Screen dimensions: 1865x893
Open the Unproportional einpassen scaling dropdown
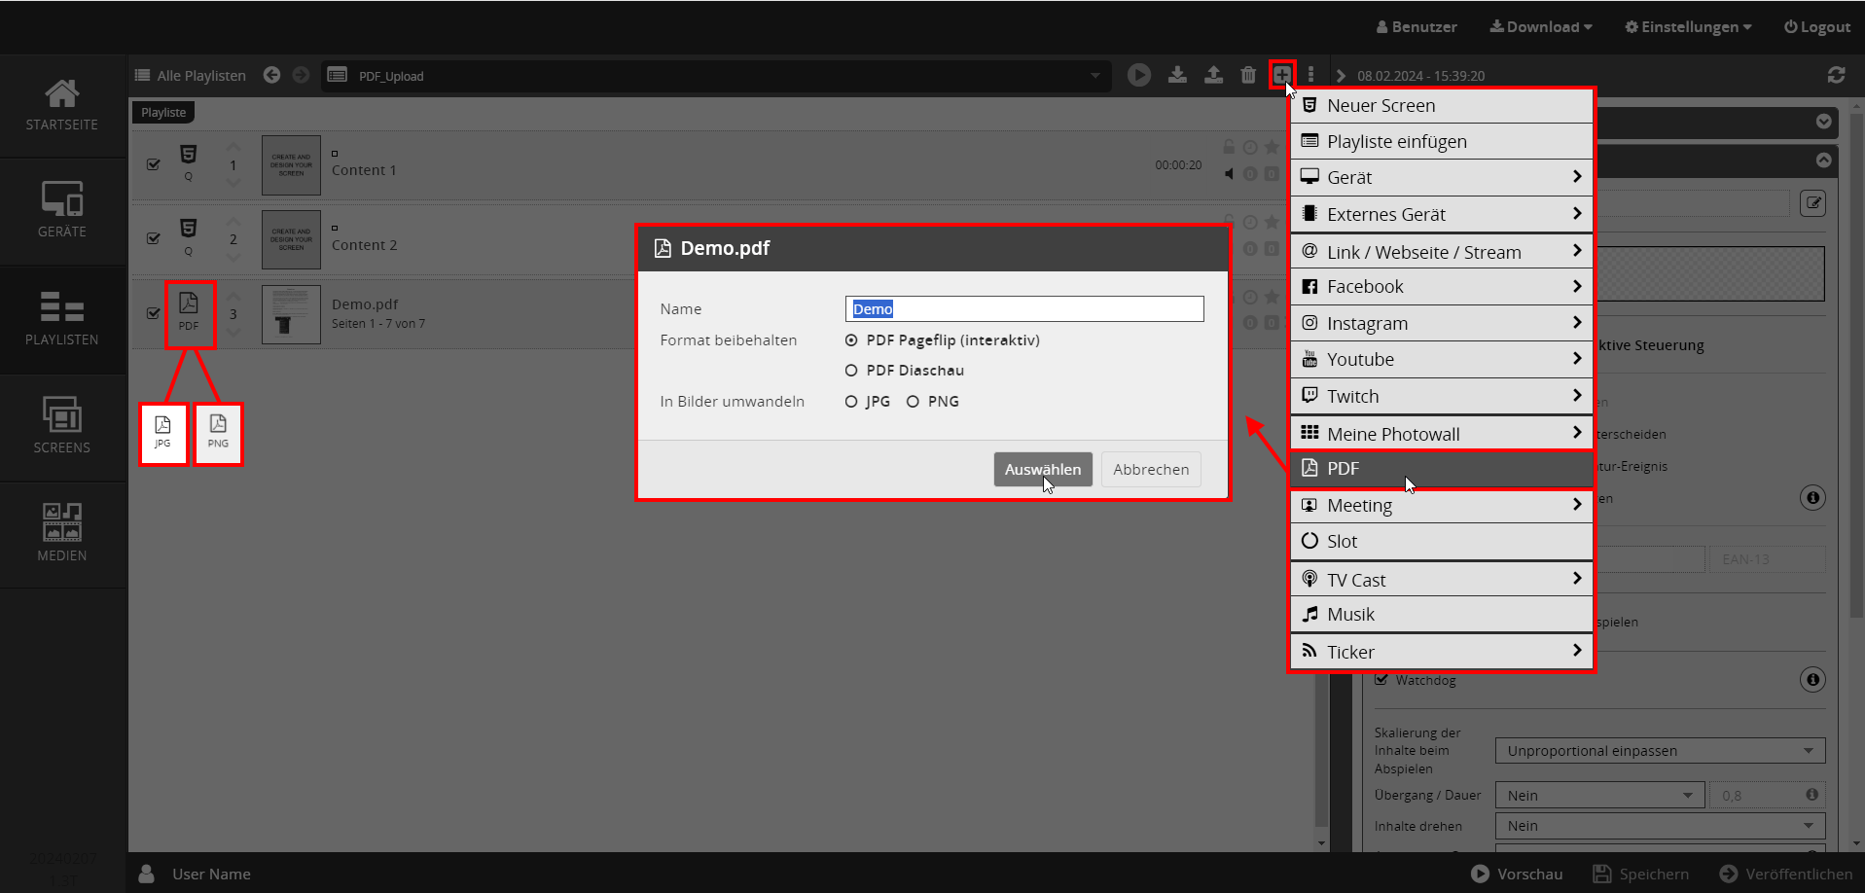[x=1660, y=751]
